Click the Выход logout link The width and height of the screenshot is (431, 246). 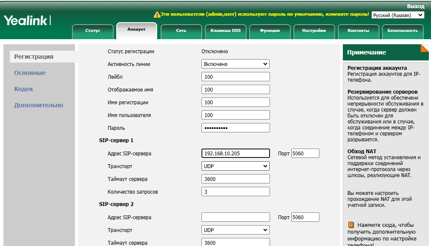(x=416, y=6)
